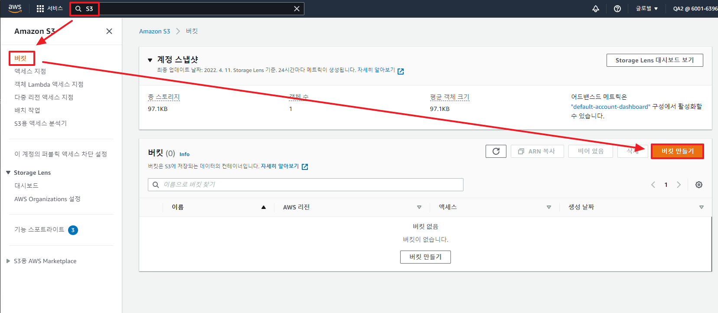Open bucket table preferences gear
Viewport: 718px width, 313px height.
tap(699, 185)
